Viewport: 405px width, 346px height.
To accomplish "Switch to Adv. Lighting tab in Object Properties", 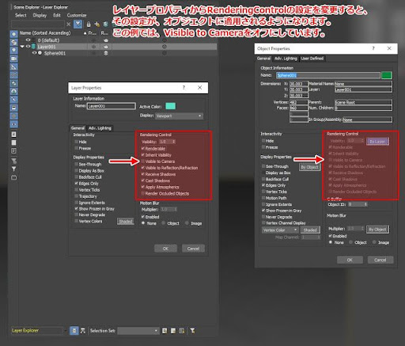I will click(286, 59).
